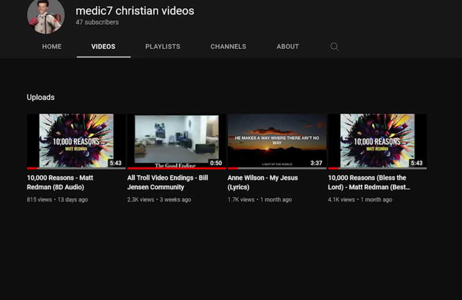Click title 'All Troll Video Endings - Bill Jensen Community'

click(x=167, y=182)
